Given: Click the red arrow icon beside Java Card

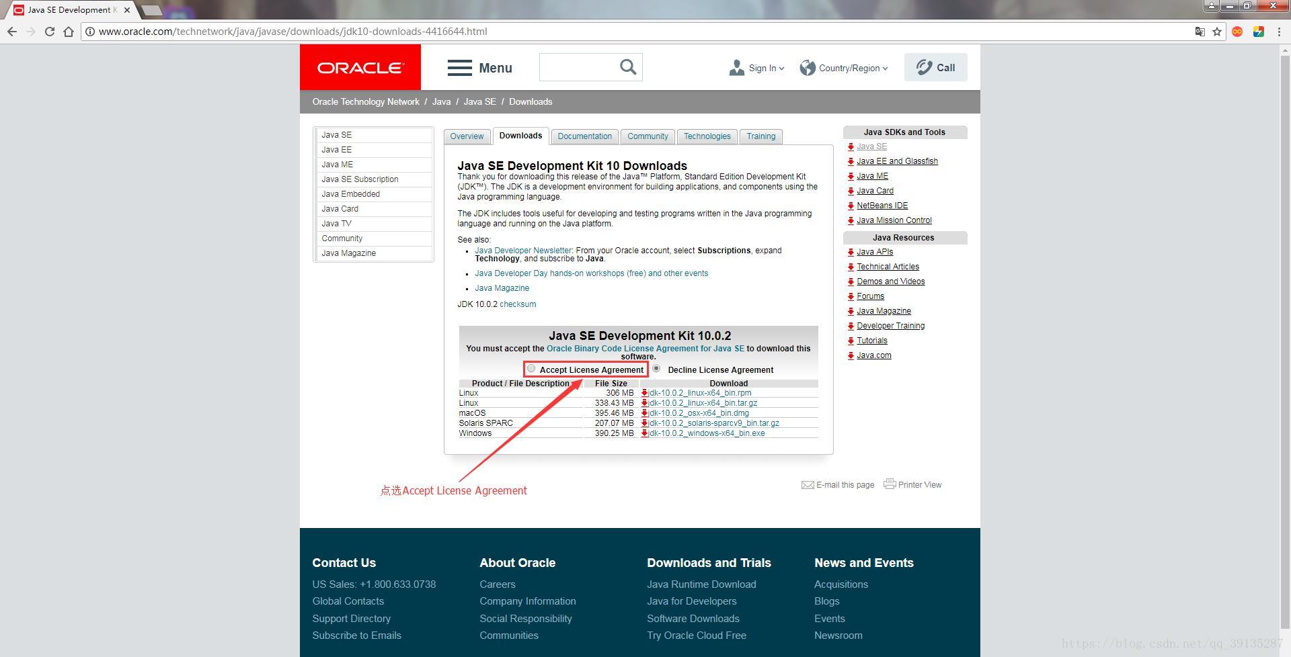Looking at the screenshot, I should [851, 191].
